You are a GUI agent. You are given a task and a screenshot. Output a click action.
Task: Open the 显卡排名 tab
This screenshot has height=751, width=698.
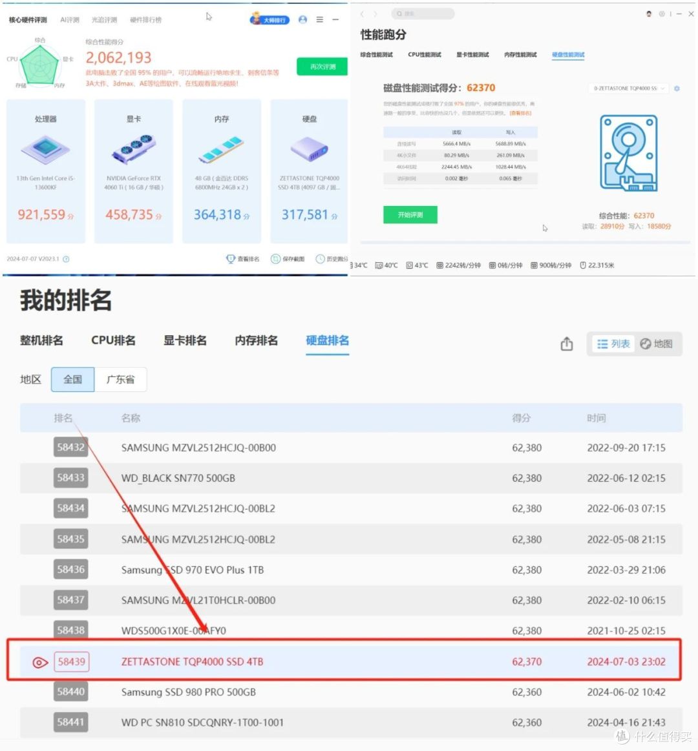click(185, 340)
